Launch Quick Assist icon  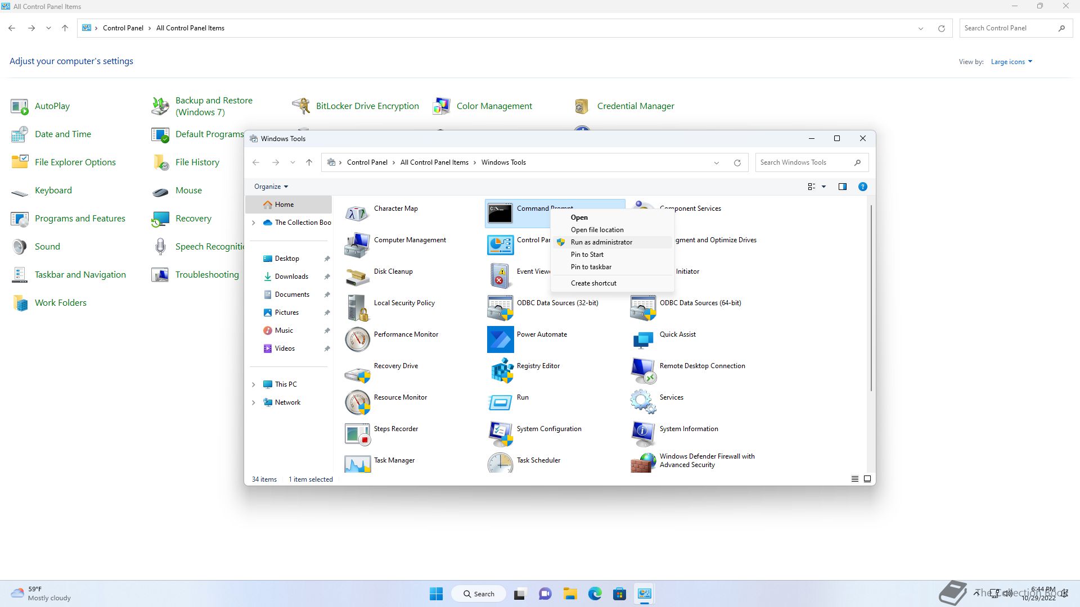(x=643, y=339)
